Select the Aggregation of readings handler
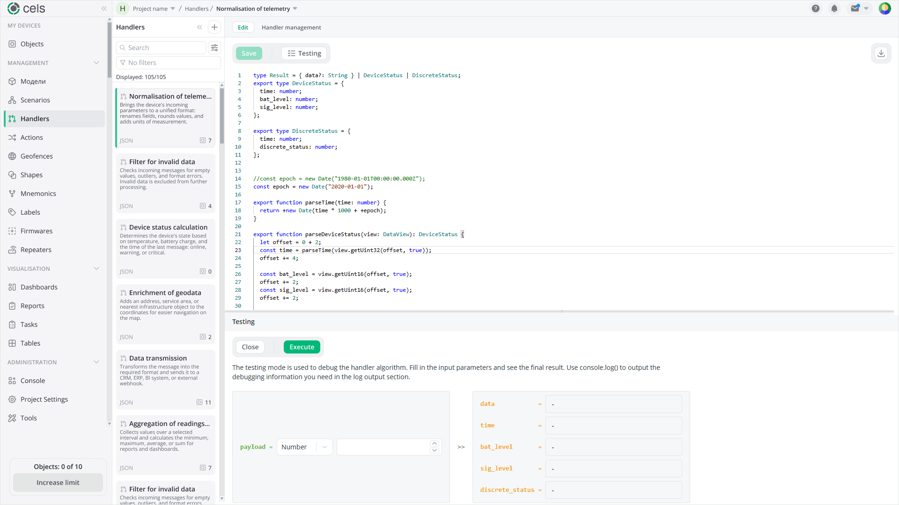 click(x=166, y=445)
